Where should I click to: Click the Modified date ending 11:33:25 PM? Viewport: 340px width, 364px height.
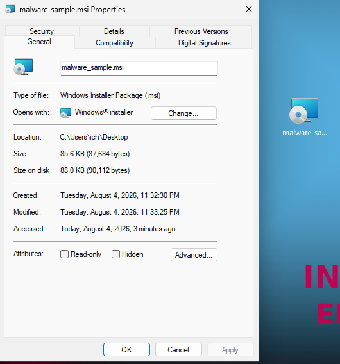(x=120, y=212)
